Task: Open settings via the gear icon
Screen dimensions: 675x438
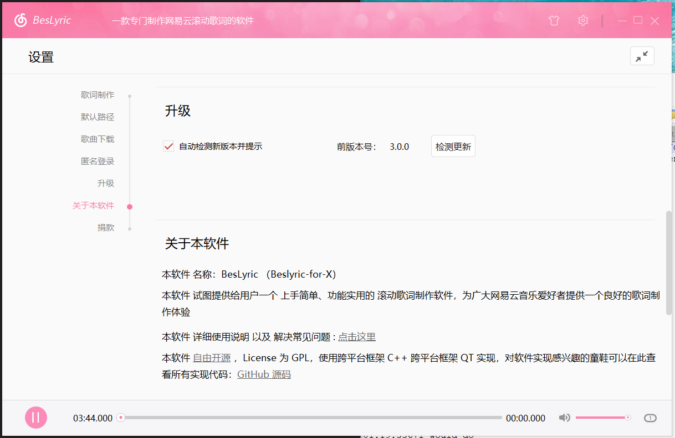Action: (582, 21)
